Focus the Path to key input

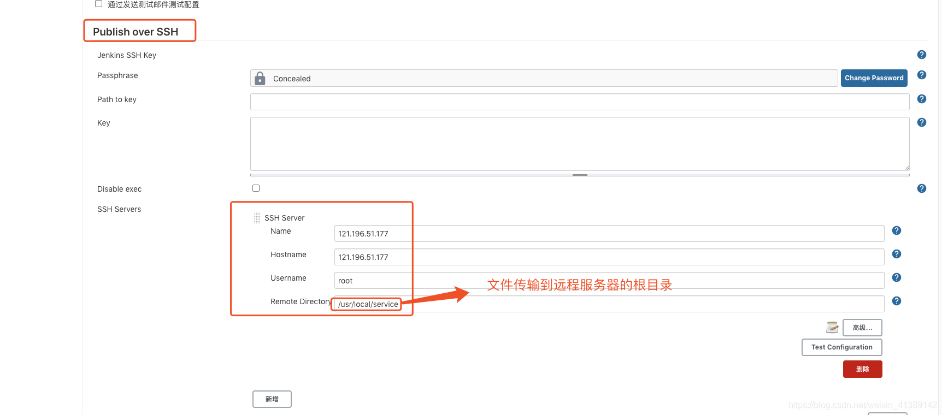tap(580, 102)
